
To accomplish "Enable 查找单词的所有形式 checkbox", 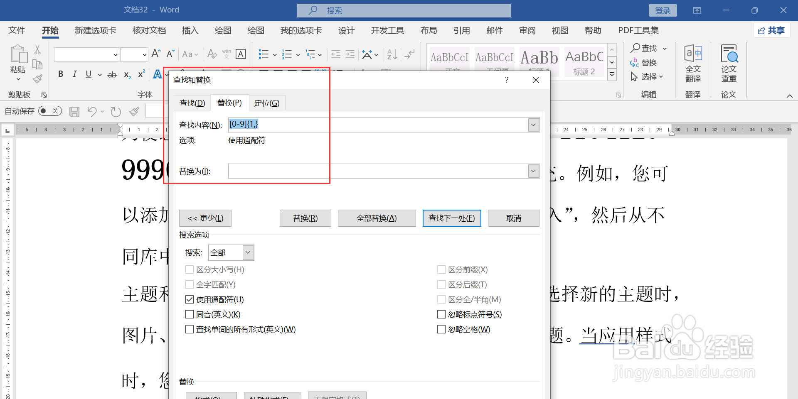I will (190, 329).
